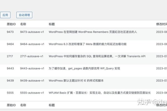Viewport: 167px width, 111px height.
Task: Sort by 原始ID in the top header
Action: [x=11, y=24]
